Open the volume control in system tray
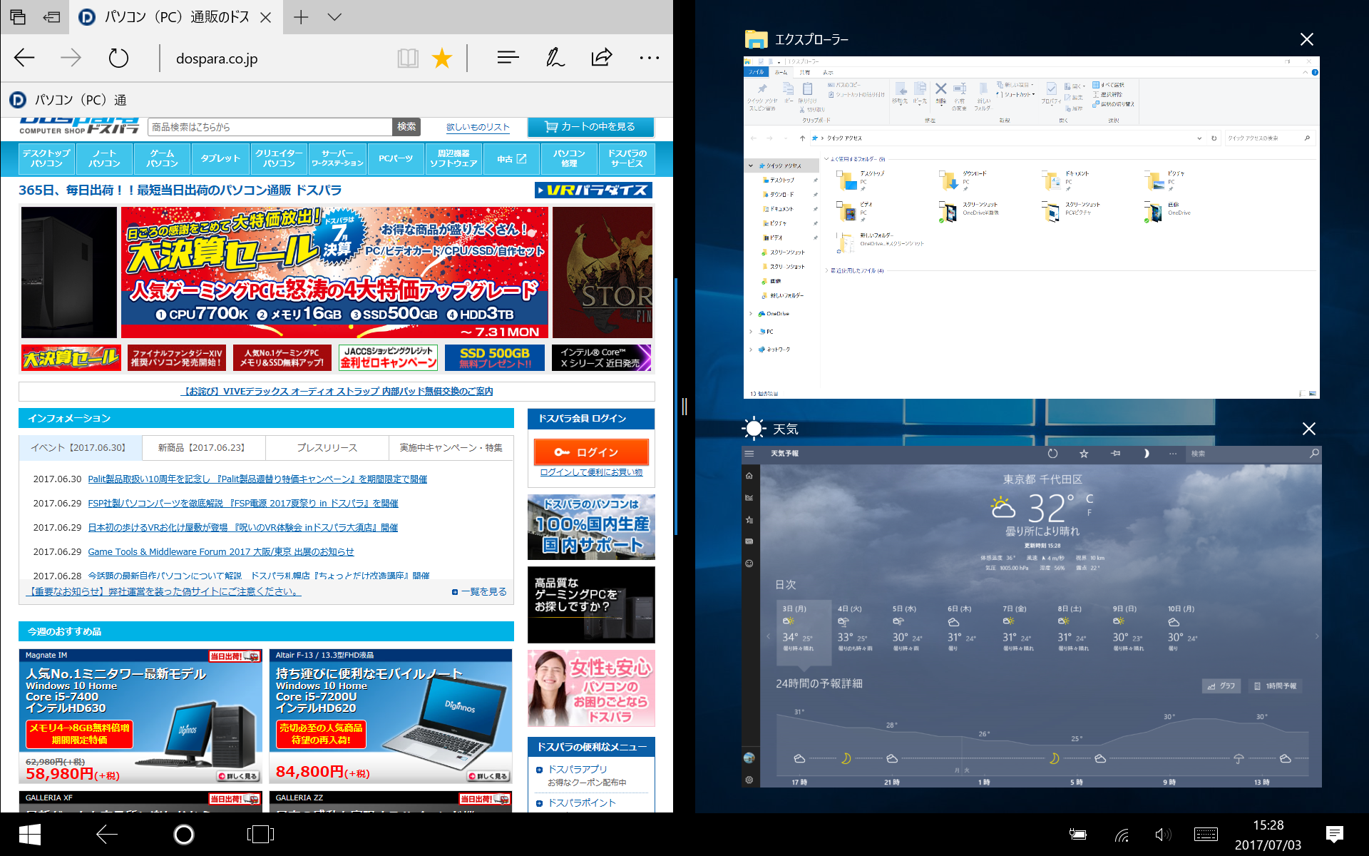The width and height of the screenshot is (1369, 856). click(x=1163, y=835)
